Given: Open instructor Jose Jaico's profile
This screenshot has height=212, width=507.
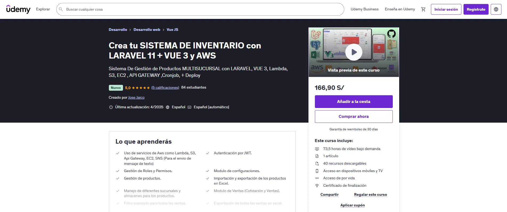Looking at the screenshot, I should 136,98.
